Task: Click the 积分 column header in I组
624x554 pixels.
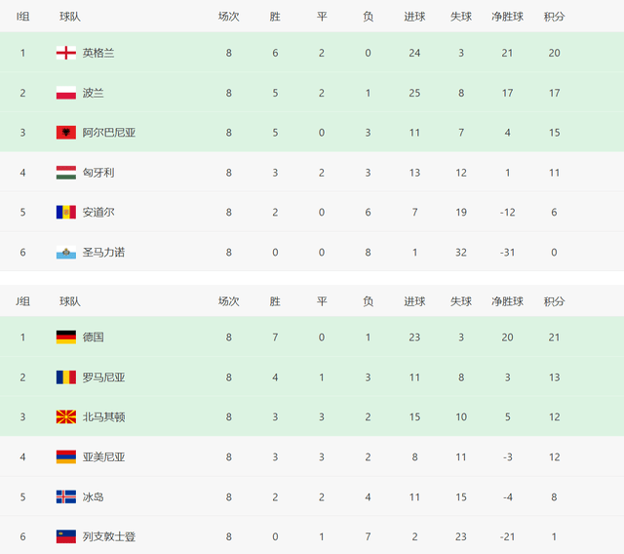Action: (x=555, y=17)
